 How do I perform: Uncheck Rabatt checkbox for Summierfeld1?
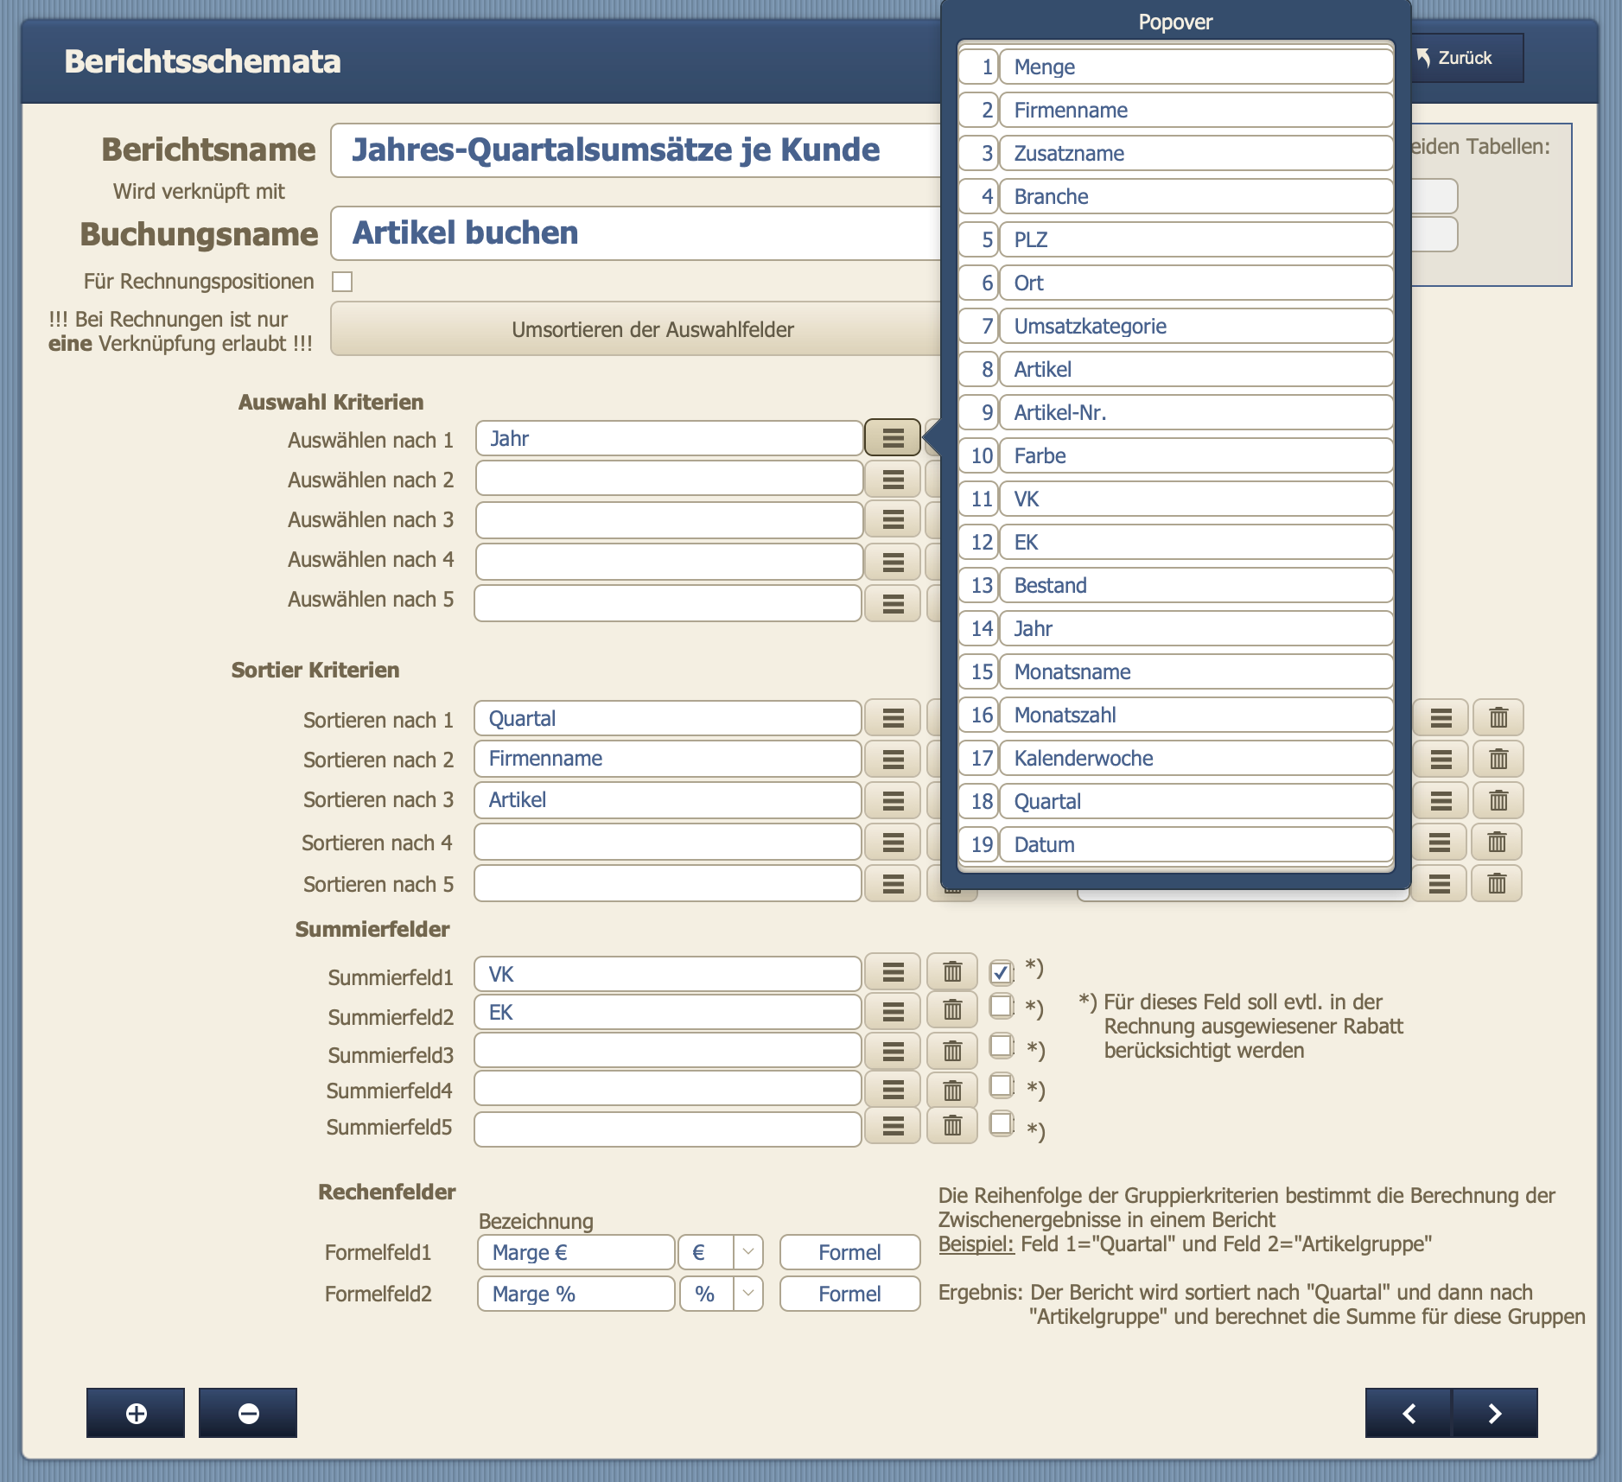coord(1001,972)
